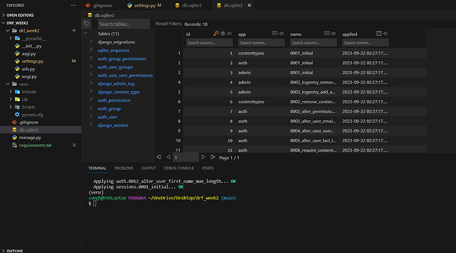Switch to the Problems panel tab
Viewport: 456px width, 253px height.
pos(124,168)
